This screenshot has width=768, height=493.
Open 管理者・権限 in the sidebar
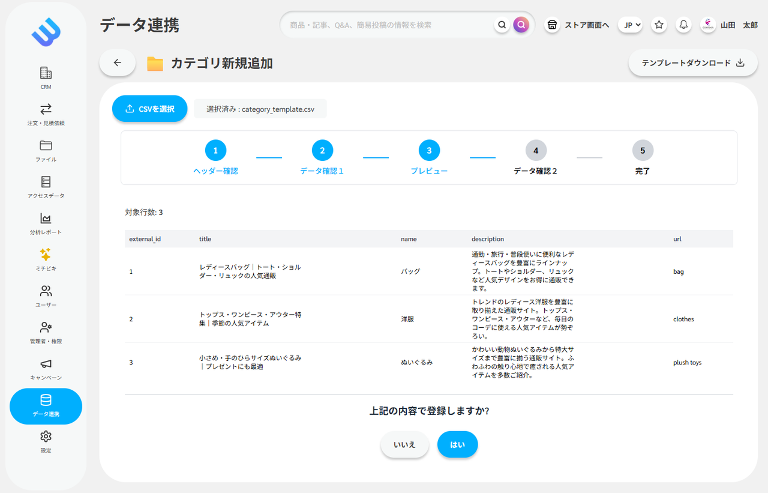coord(46,332)
